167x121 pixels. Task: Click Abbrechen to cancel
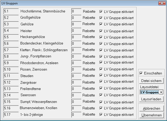(151, 108)
